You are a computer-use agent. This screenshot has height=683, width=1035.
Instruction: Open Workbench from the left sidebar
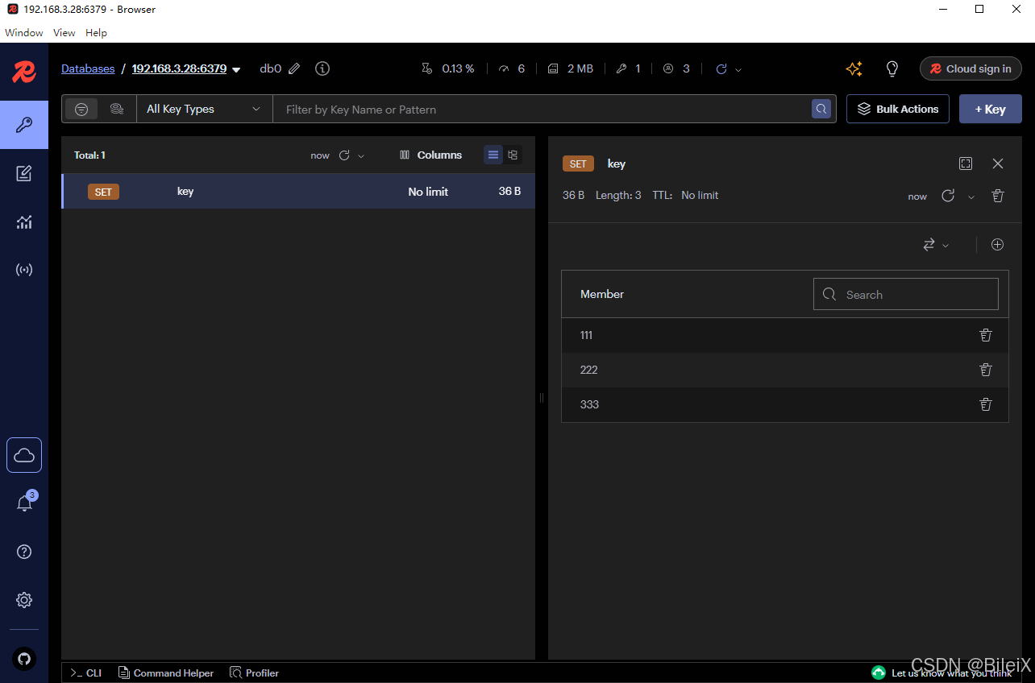tap(23, 173)
